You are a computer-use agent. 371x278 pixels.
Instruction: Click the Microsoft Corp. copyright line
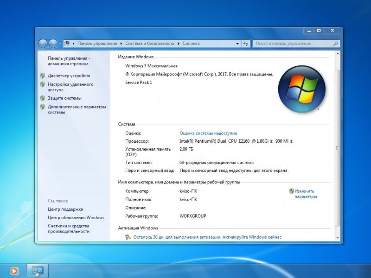tap(199, 74)
